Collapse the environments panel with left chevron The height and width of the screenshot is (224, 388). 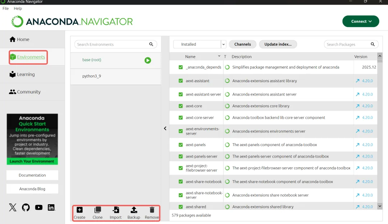pyautogui.click(x=165, y=128)
